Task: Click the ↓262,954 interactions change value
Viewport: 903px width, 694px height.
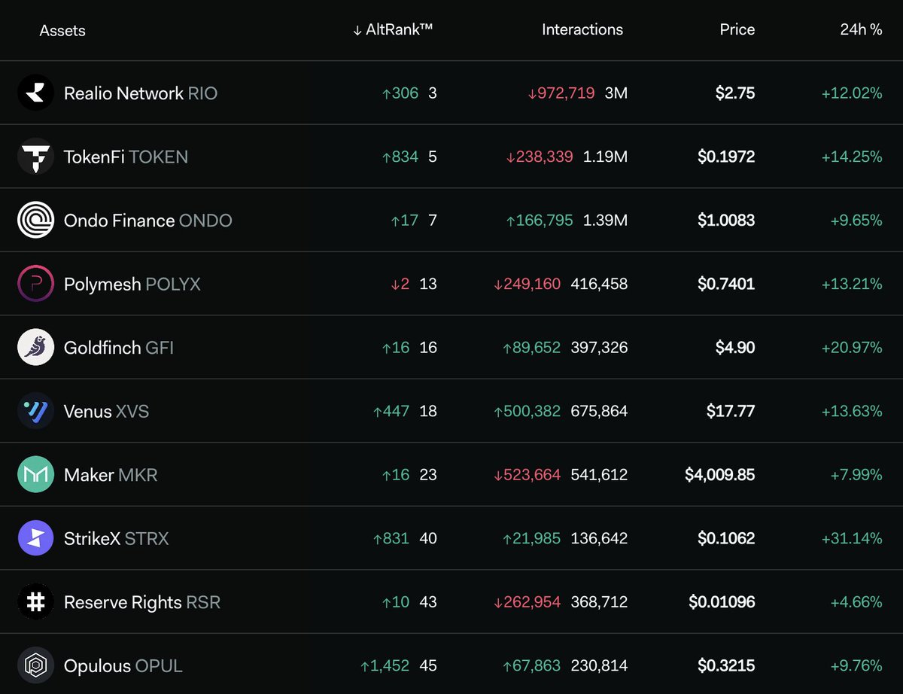Action: coord(527,602)
